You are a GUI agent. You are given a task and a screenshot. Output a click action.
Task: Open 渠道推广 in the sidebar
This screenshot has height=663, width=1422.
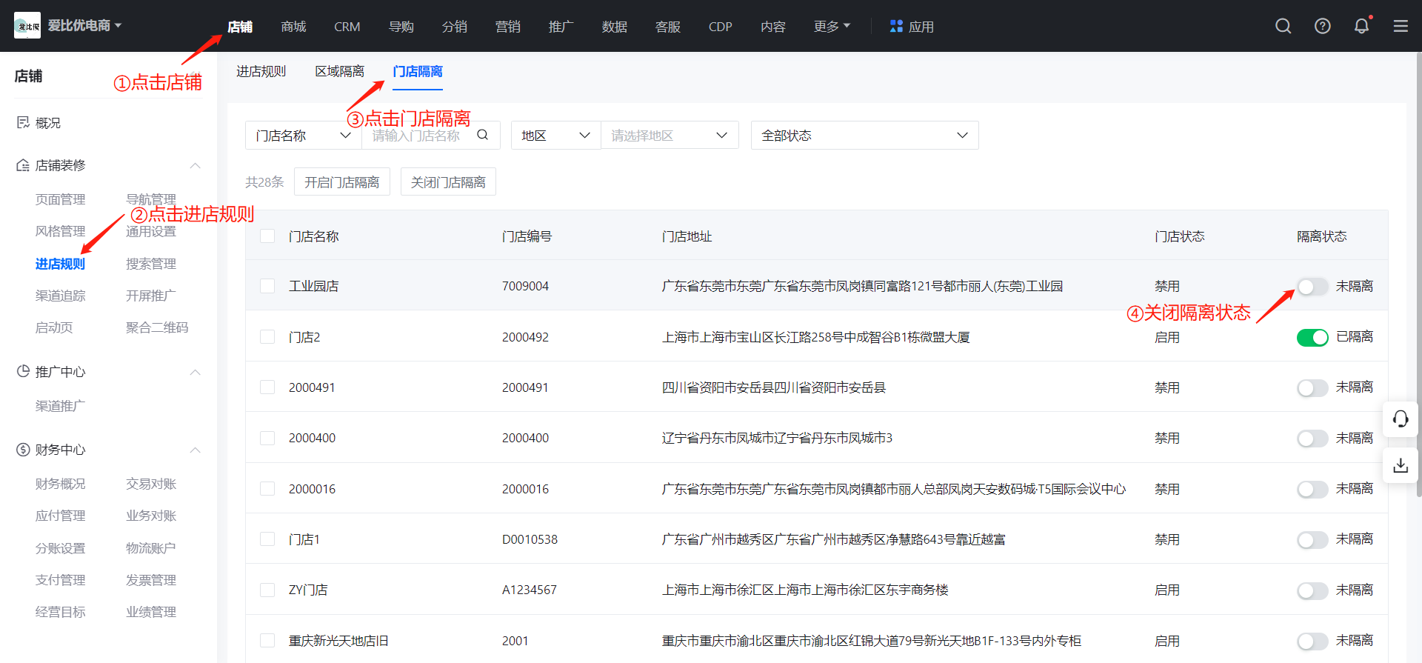tap(60, 406)
